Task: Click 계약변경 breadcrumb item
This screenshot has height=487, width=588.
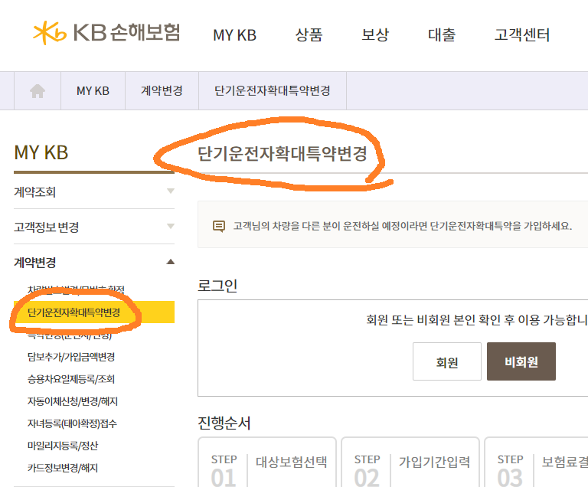Action: pos(162,90)
